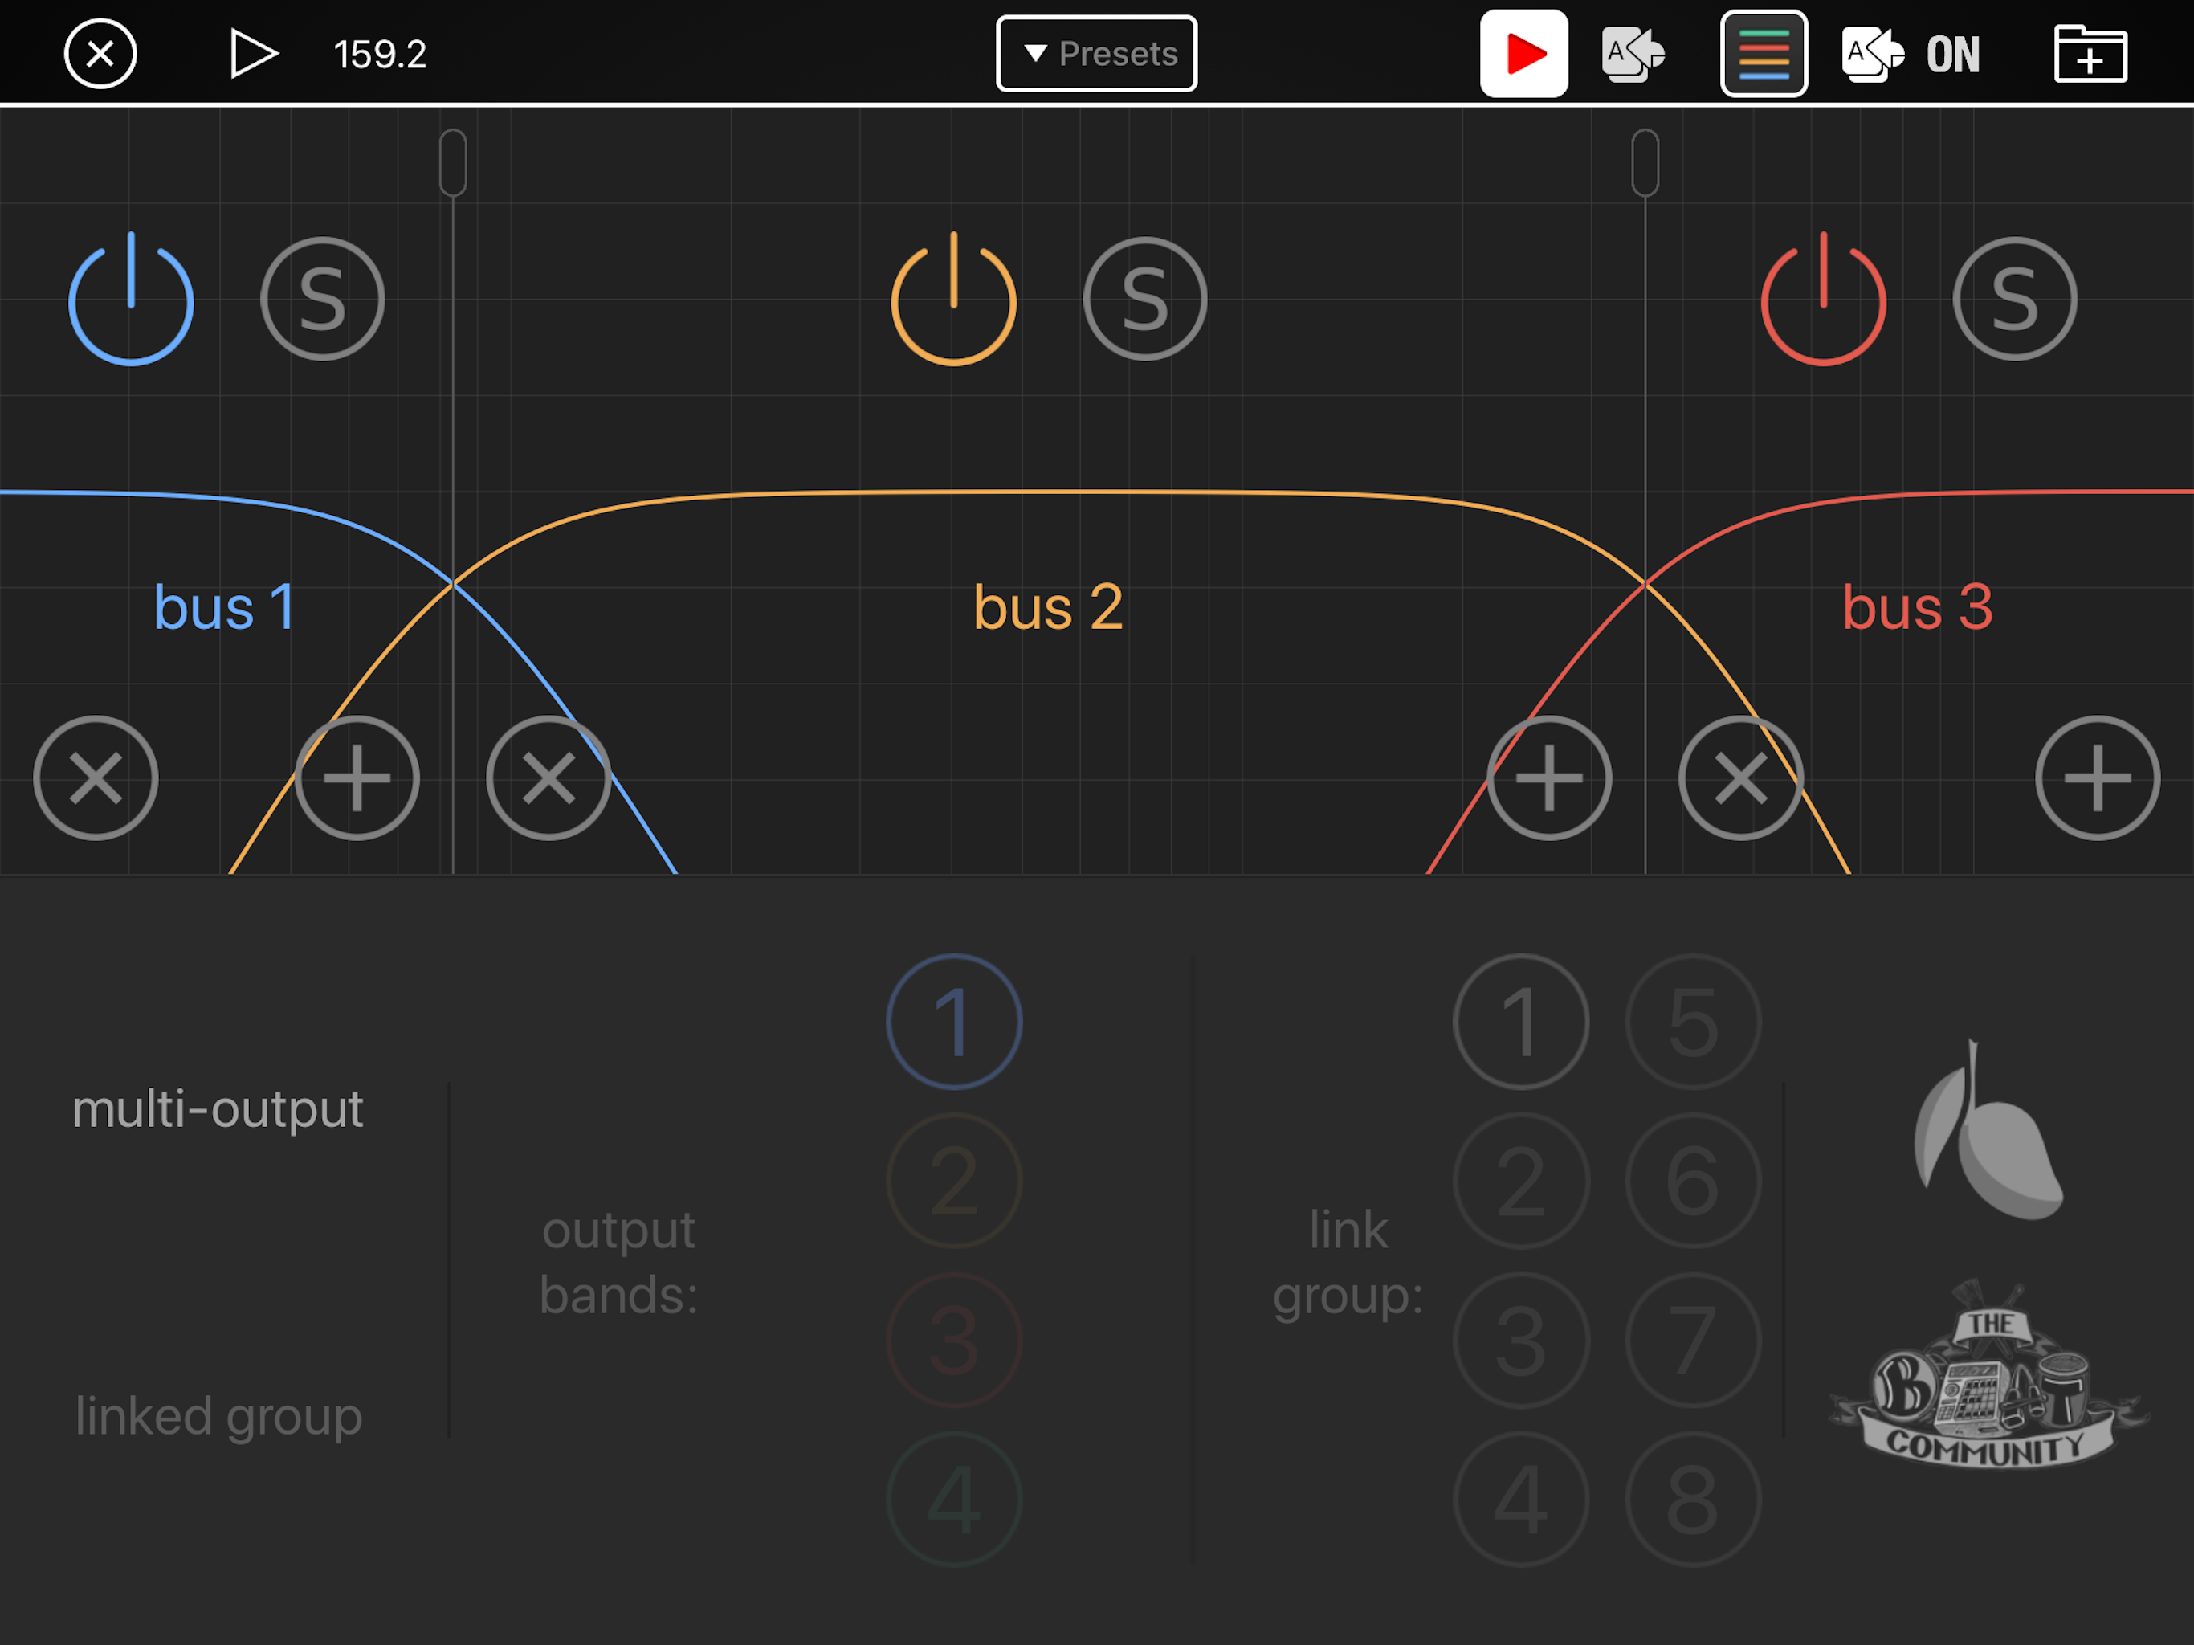Solo bus 1 with its S button
The height and width of the screenshot is (1645, 2194).
click(322, 299)
